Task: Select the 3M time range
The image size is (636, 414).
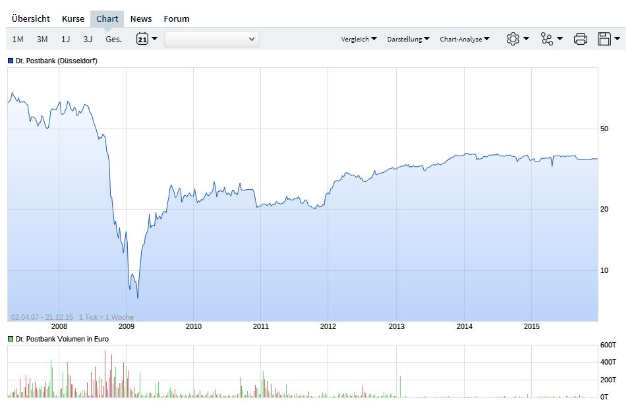Action: click(42, 40)
